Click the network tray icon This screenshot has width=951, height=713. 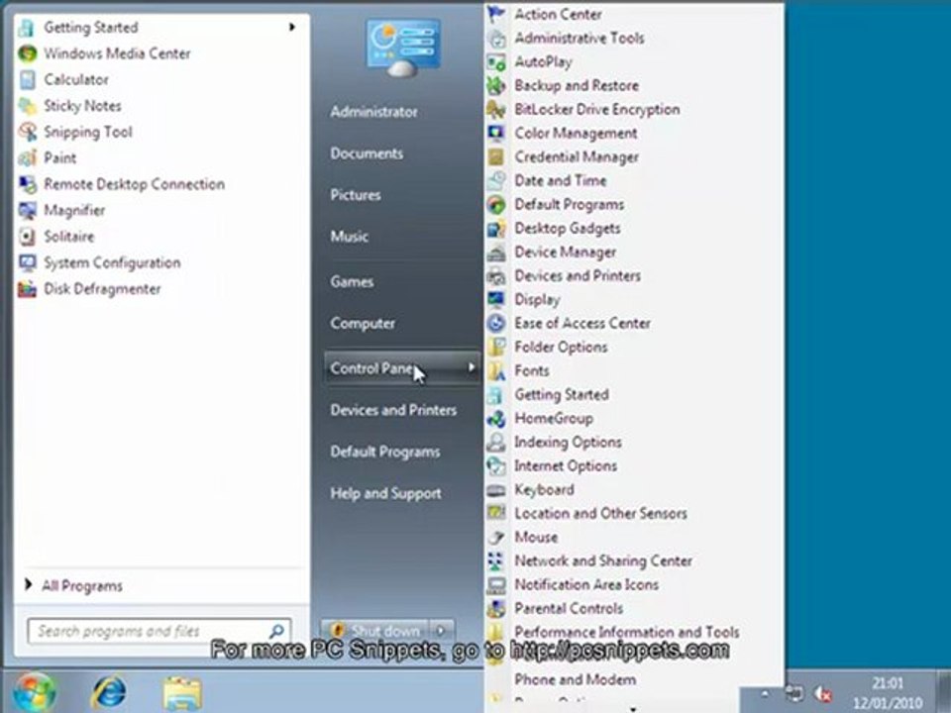click(x=793, y=693)
